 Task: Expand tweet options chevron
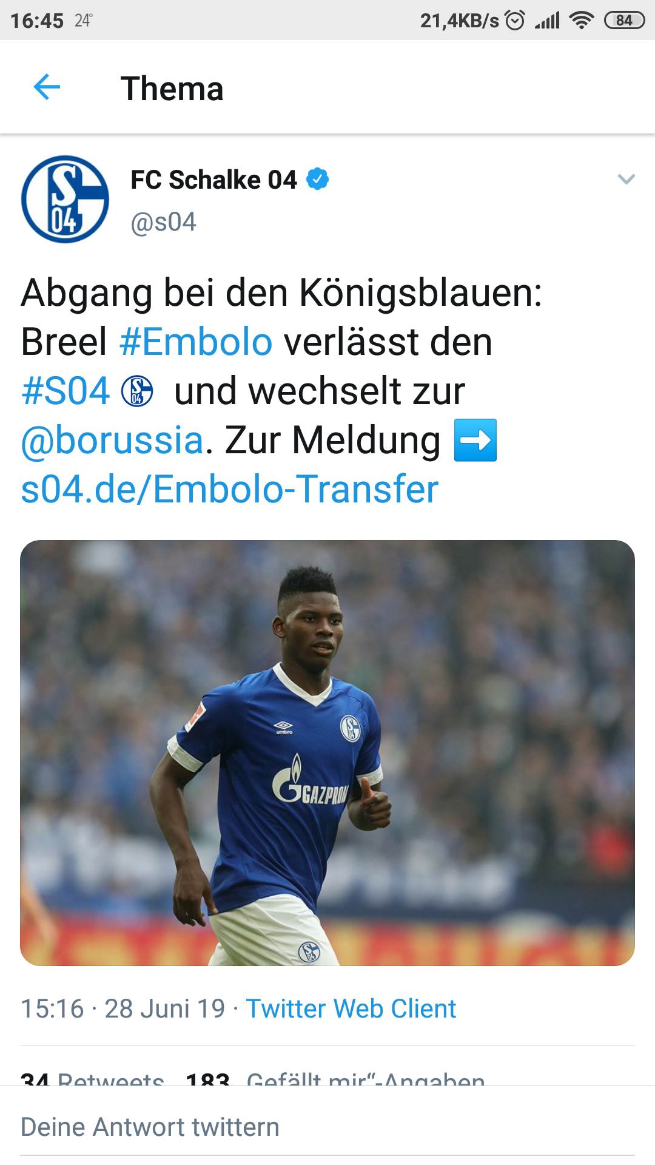point(626,179)
